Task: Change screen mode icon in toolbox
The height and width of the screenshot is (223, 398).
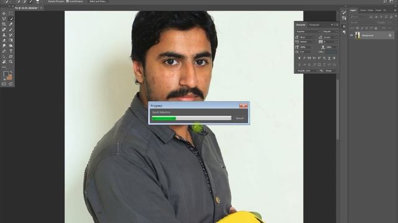Action: click(11, 84)
